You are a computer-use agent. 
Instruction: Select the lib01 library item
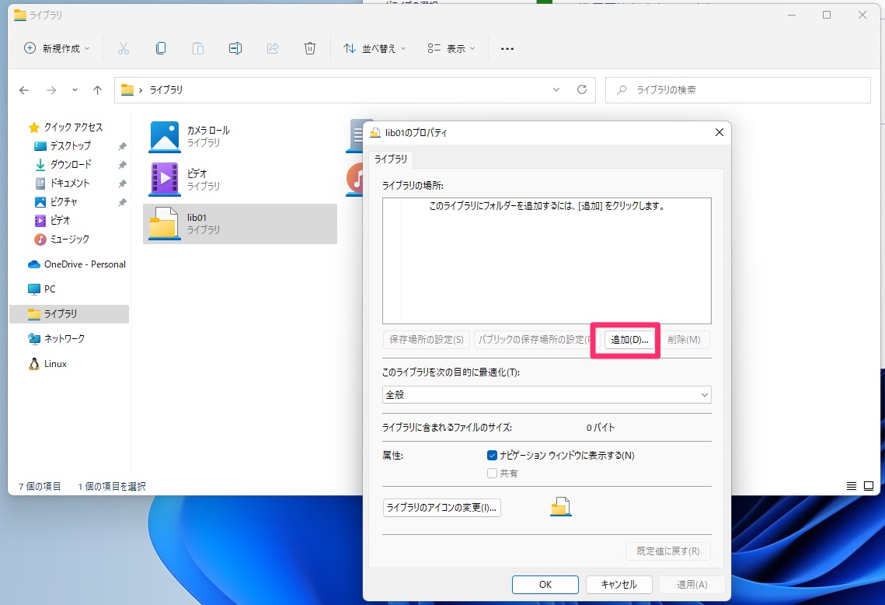(240, 224)
